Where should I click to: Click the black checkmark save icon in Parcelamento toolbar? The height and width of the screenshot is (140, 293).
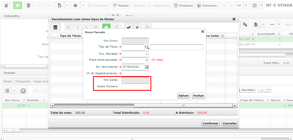[x=129, y=27]
